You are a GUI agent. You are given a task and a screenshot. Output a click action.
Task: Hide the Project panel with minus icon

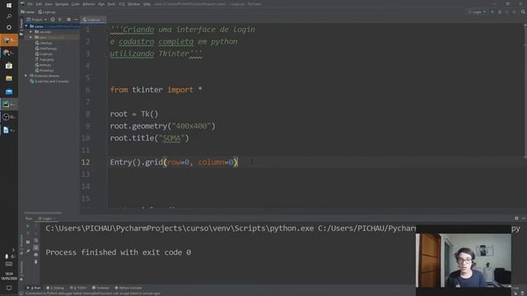(76, 20)
